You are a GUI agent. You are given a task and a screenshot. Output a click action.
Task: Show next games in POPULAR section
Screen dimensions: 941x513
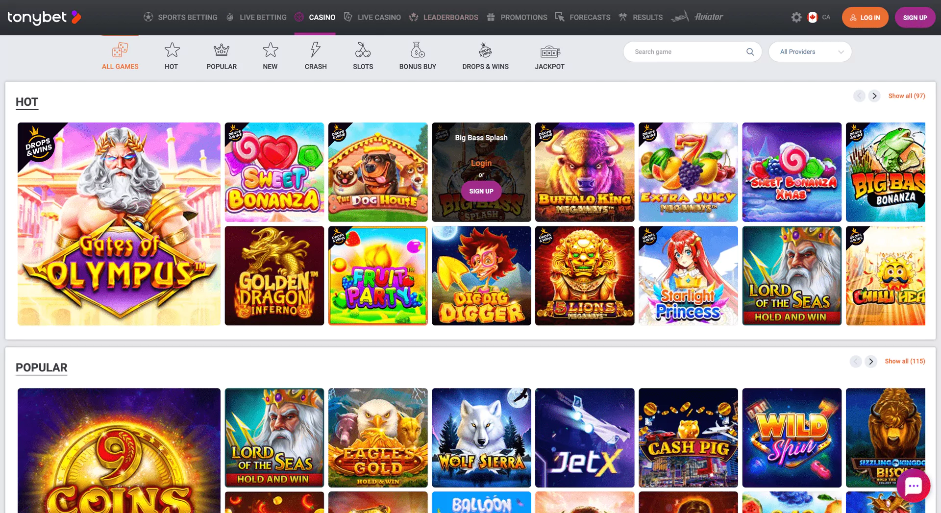coord(871,362)
